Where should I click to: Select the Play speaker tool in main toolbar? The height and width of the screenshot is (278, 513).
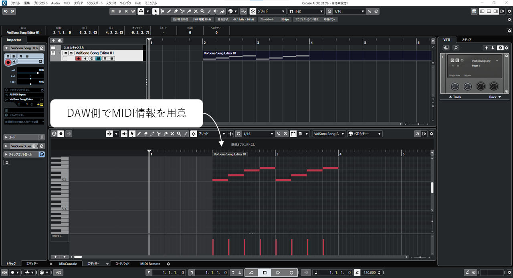(216, 11)
